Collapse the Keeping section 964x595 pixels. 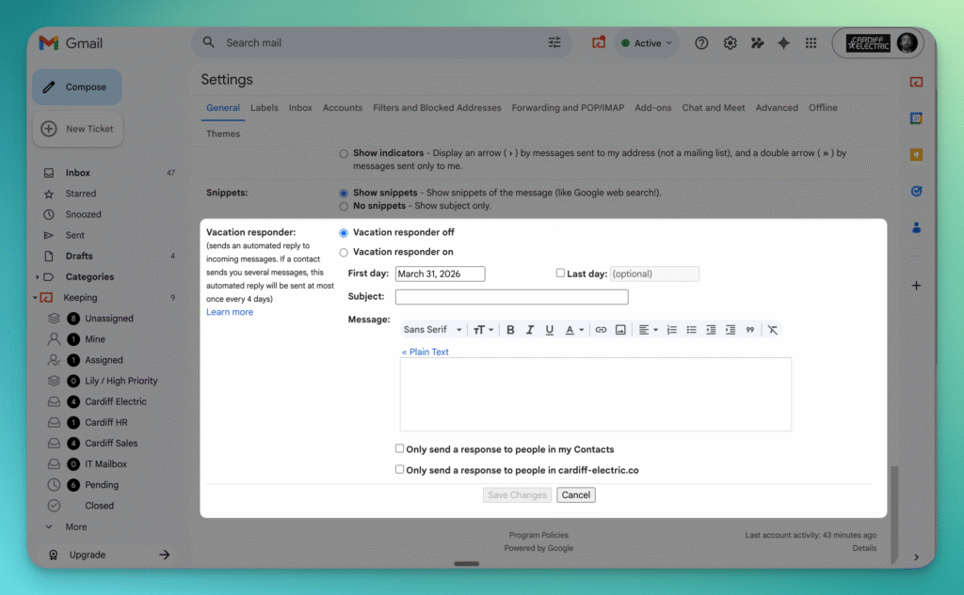35,298
